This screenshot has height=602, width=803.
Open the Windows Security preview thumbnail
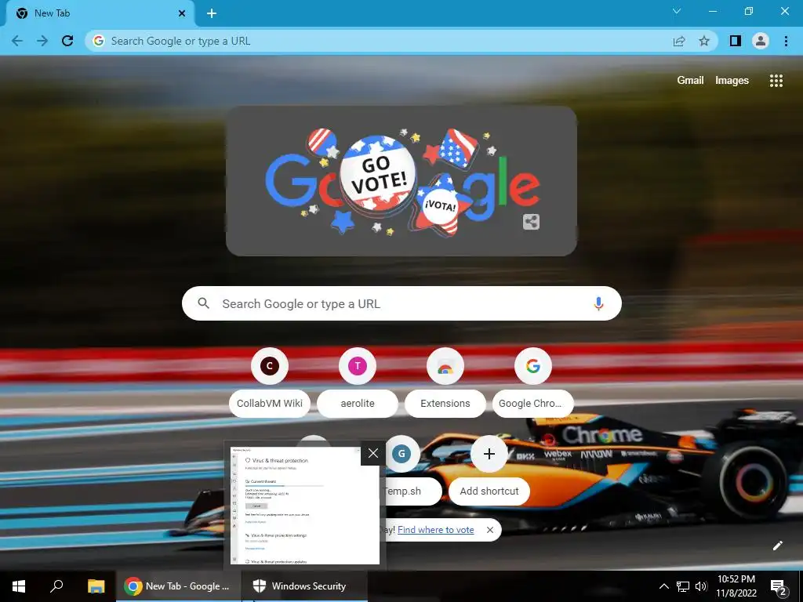(x=304, y=506)
